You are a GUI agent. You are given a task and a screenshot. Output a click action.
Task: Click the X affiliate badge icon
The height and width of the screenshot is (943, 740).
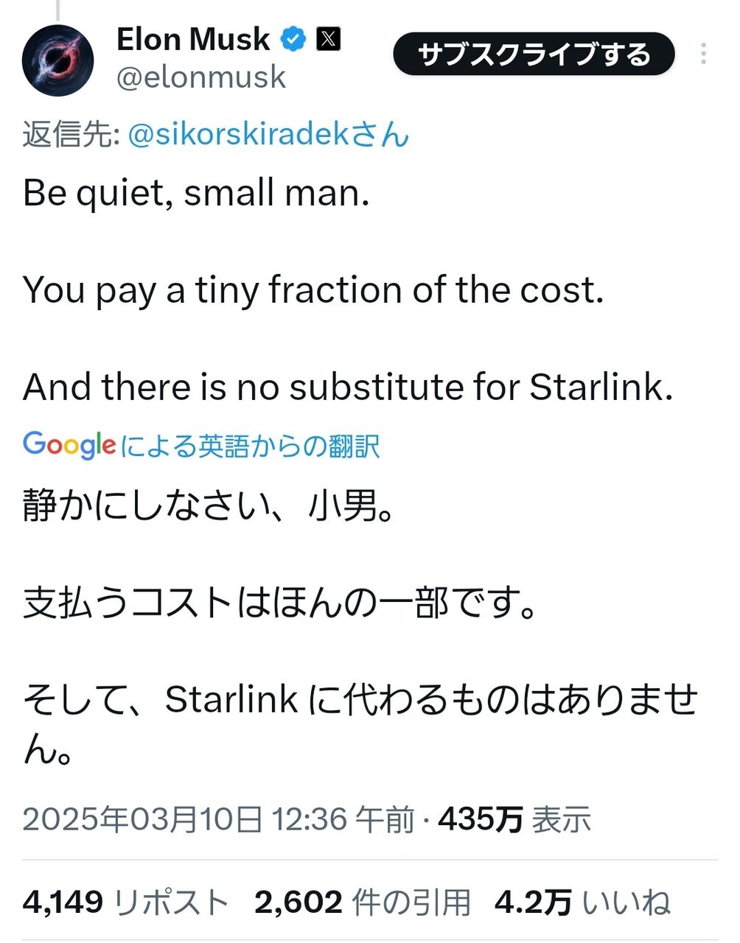tap(329, 39)
